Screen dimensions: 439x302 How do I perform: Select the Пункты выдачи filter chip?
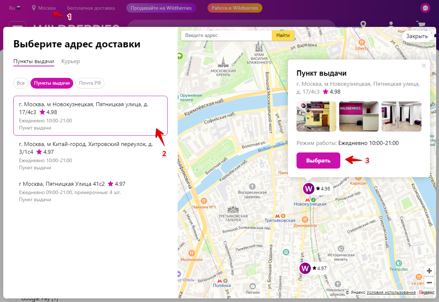click(x=52, y=83)
